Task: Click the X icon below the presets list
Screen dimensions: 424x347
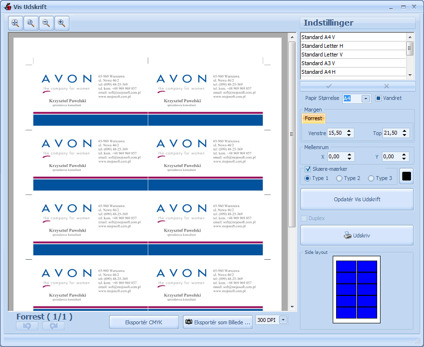Action: (386, 86)
